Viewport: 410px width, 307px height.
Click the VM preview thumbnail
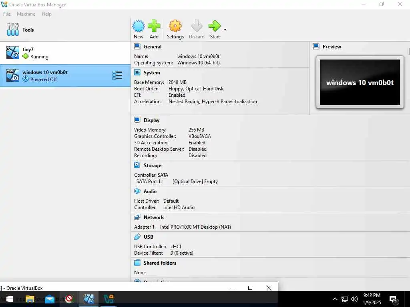point(360,82)
